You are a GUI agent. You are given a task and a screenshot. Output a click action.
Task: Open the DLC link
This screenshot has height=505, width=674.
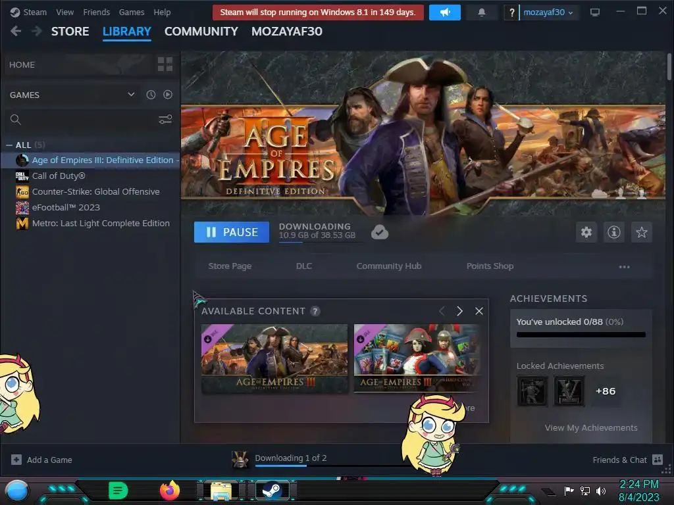(304, 266)
